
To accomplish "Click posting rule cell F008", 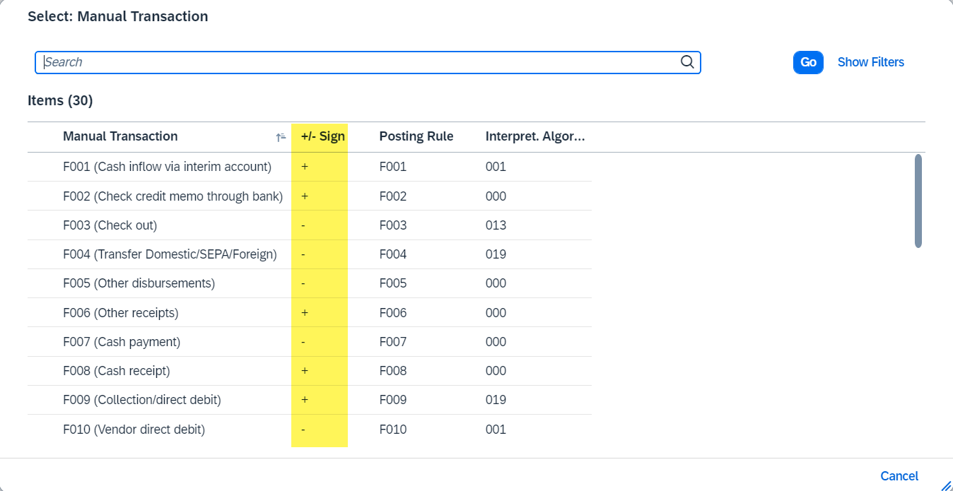I will pos(393,371).
